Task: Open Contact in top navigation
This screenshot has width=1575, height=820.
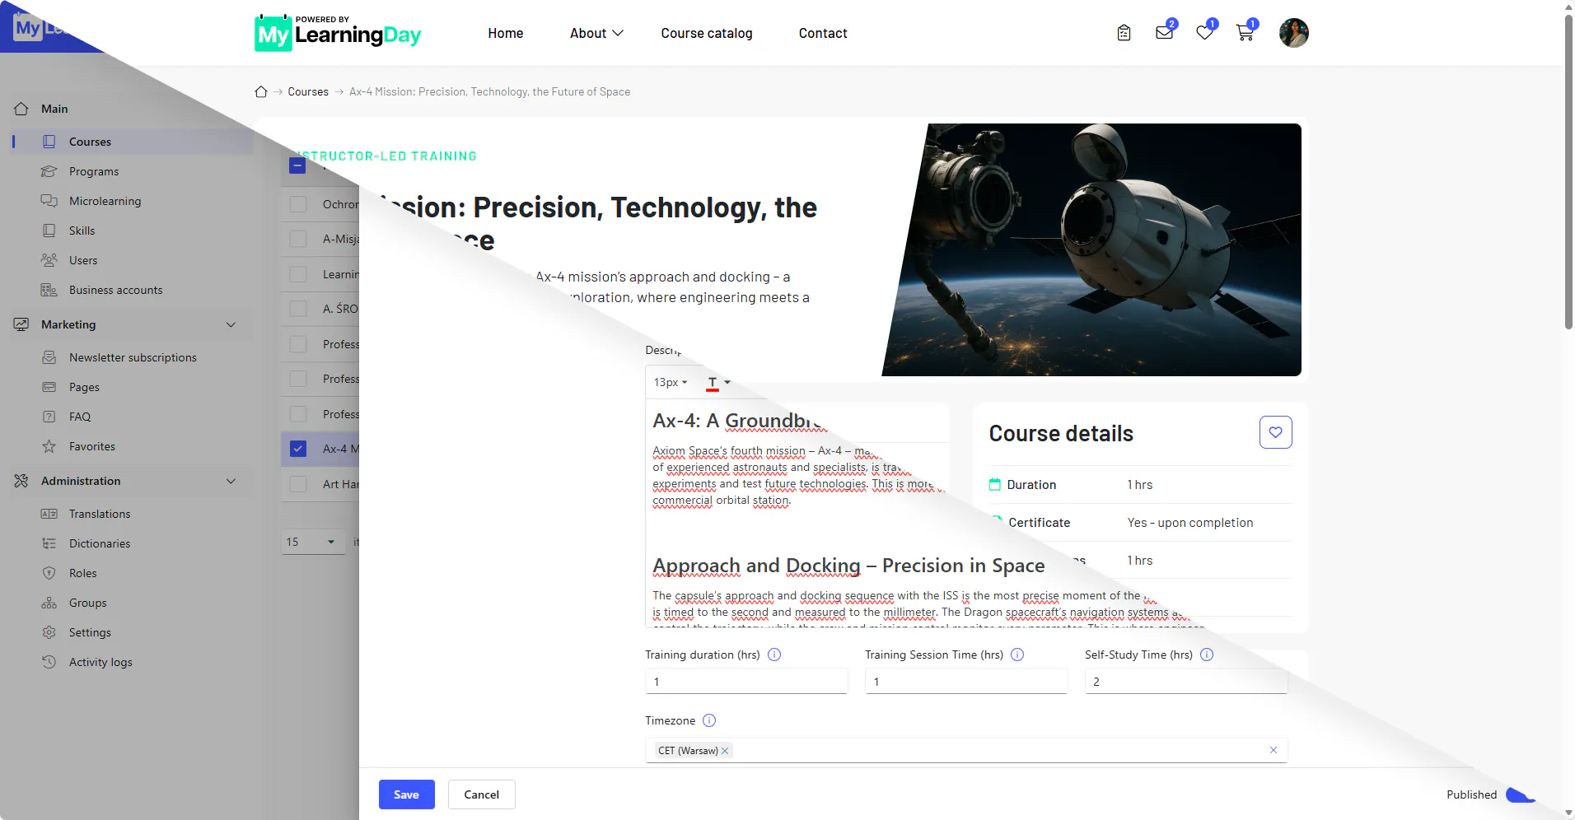Action: pyautogui.click(x=822, y=33)
